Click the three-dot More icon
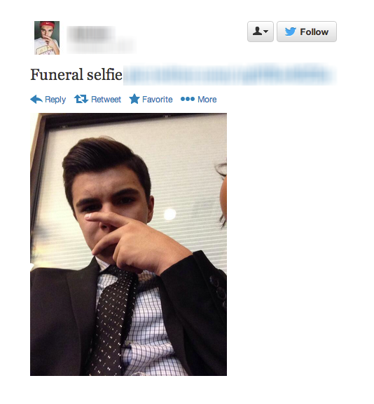 (x=188, y=99)
